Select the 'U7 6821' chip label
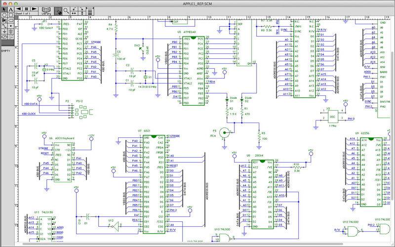Image resolution: width=395 pixels, height=247 pixels. (x=144, y=131)
